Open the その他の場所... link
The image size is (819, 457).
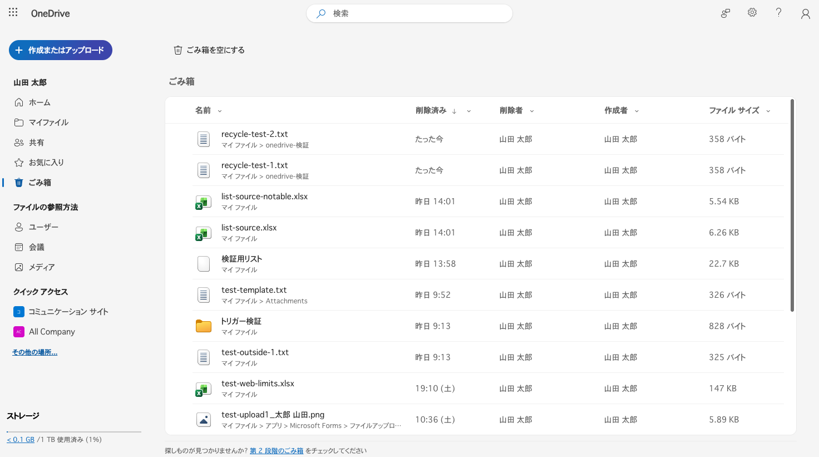tap(34, 352)
